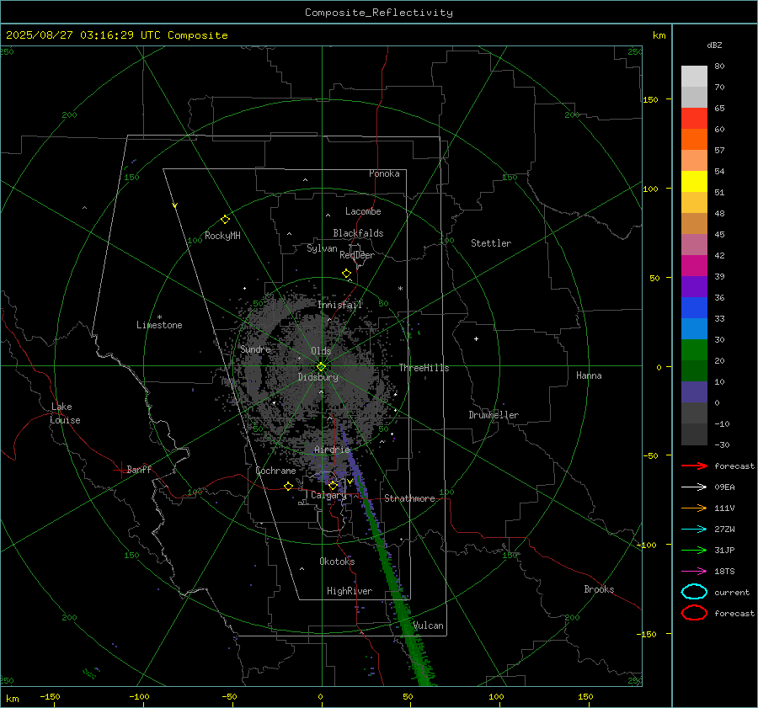
Task: Click the Limestone label
Action: click(159, 325)
